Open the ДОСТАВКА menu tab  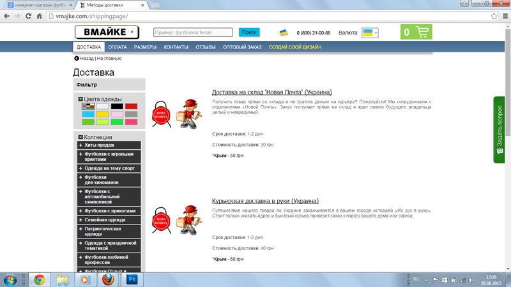pos(89,47)
